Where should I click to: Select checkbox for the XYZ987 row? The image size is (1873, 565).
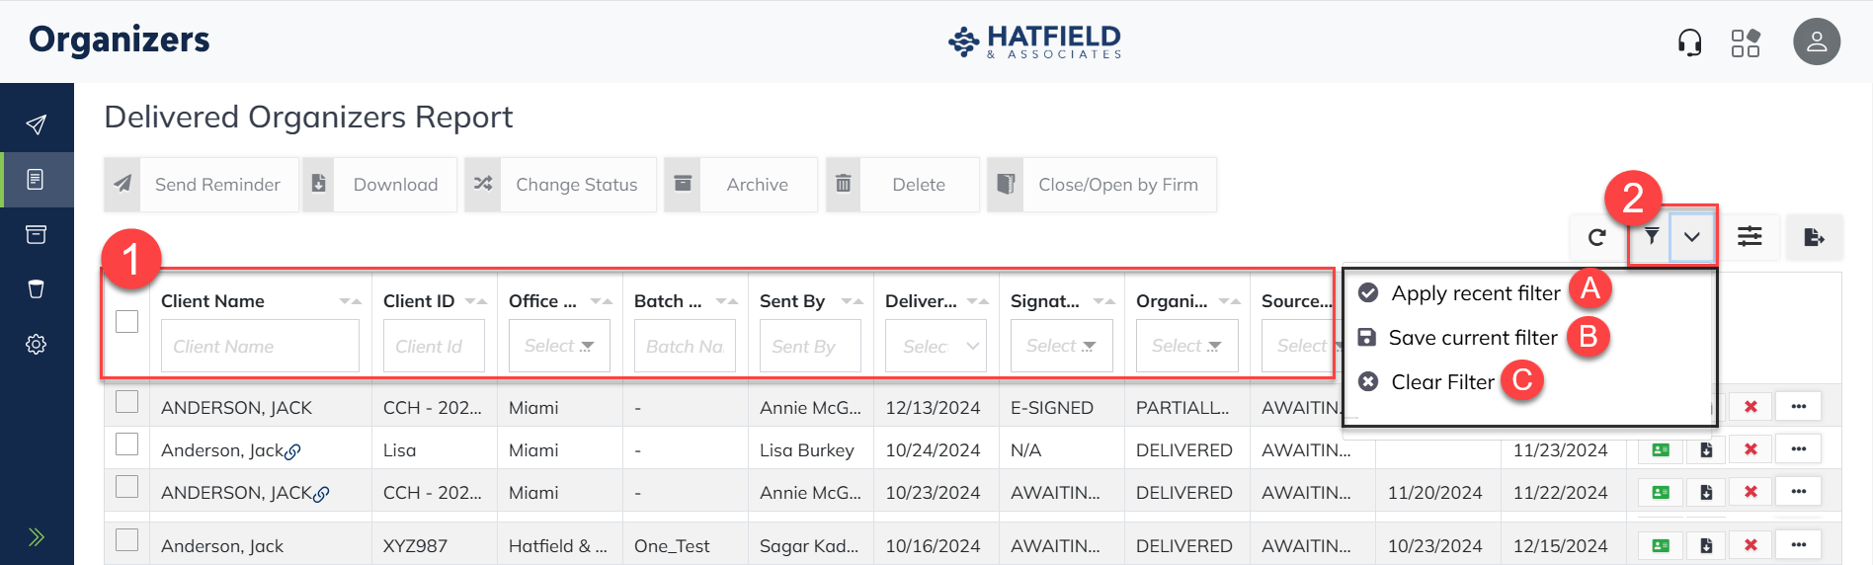[x=127, y=540]
